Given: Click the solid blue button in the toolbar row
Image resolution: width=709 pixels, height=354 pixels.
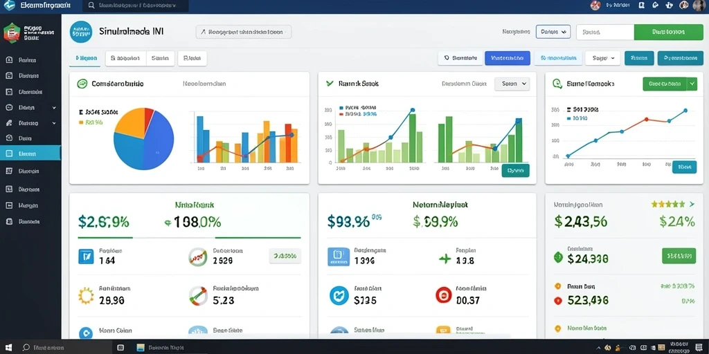Looking at the screenshot, I should coord(508,58).
